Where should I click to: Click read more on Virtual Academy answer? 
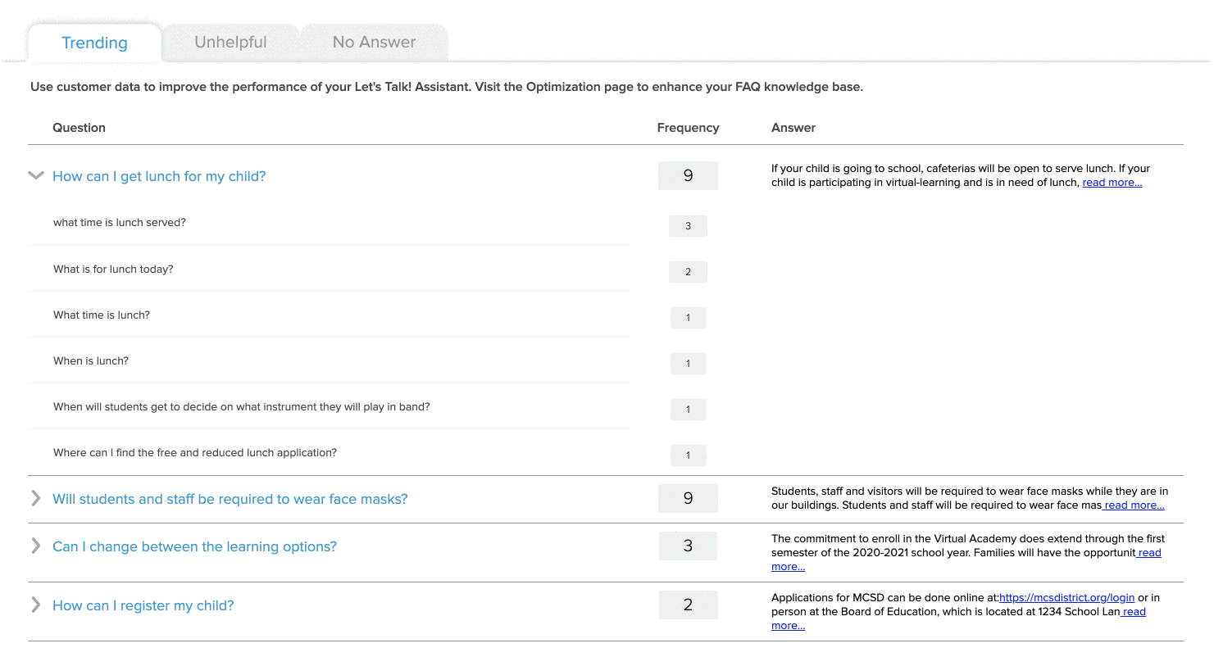(x=1149, y=553)
